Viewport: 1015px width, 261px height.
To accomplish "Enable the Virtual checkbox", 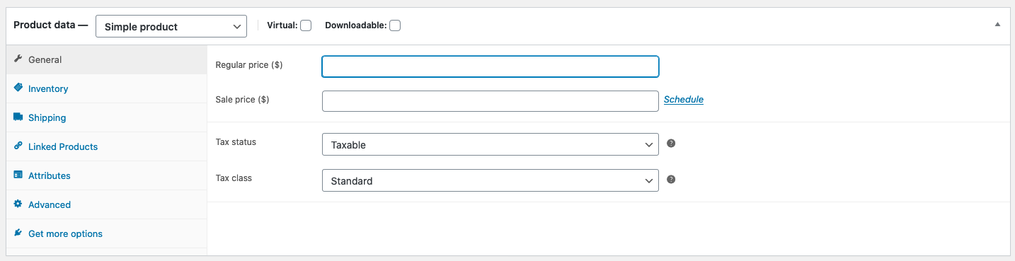I will (x=306, y=25).
